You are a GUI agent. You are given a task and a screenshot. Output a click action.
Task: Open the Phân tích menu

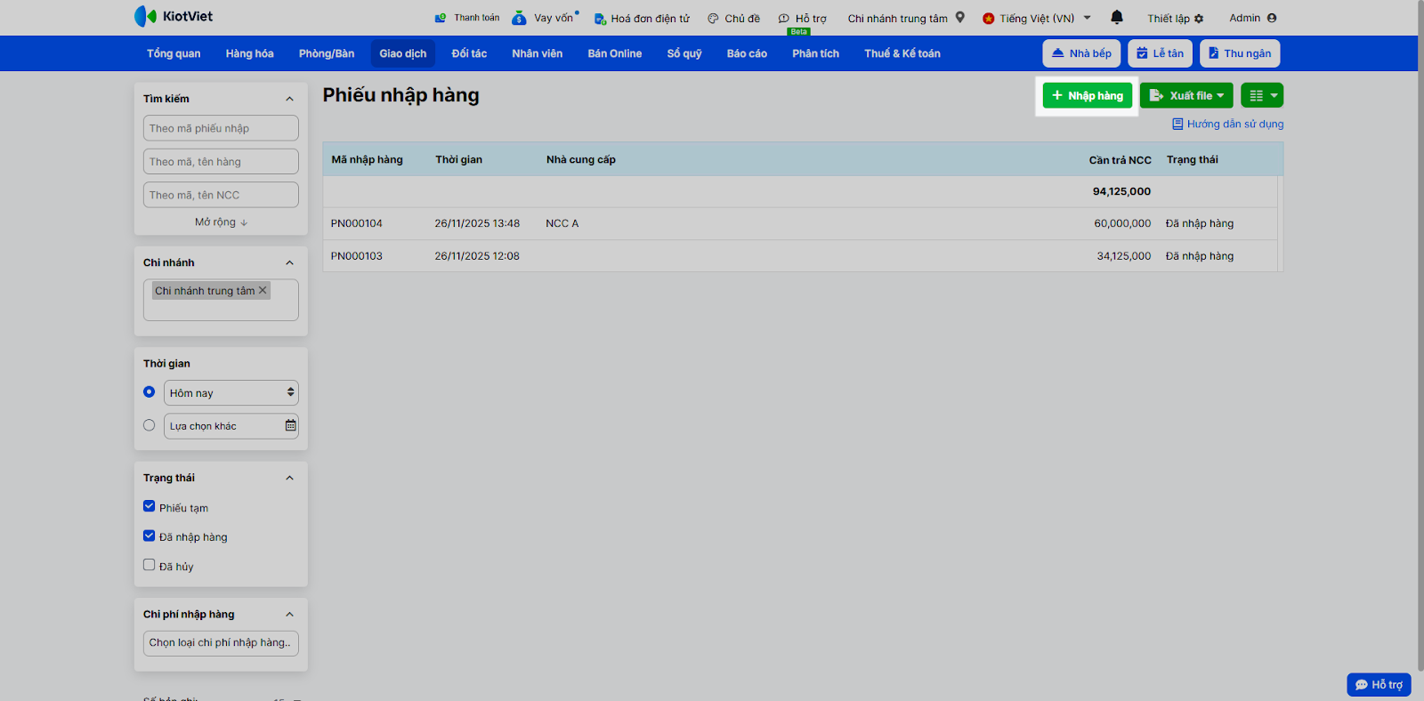click(x=816, y=53)
